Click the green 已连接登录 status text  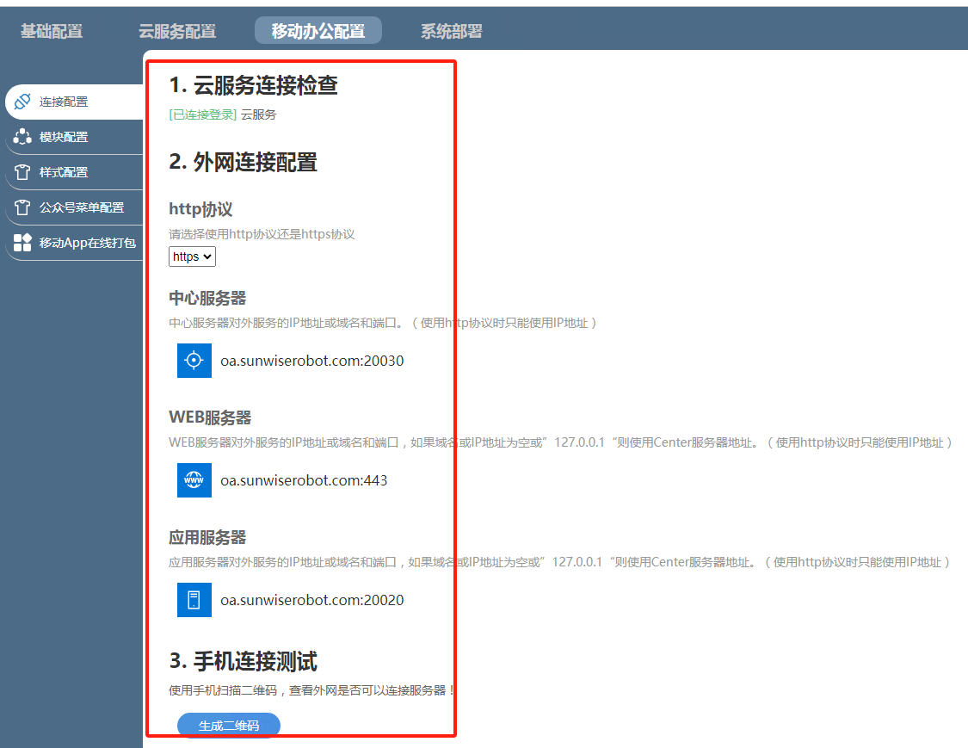click(202, 114)
